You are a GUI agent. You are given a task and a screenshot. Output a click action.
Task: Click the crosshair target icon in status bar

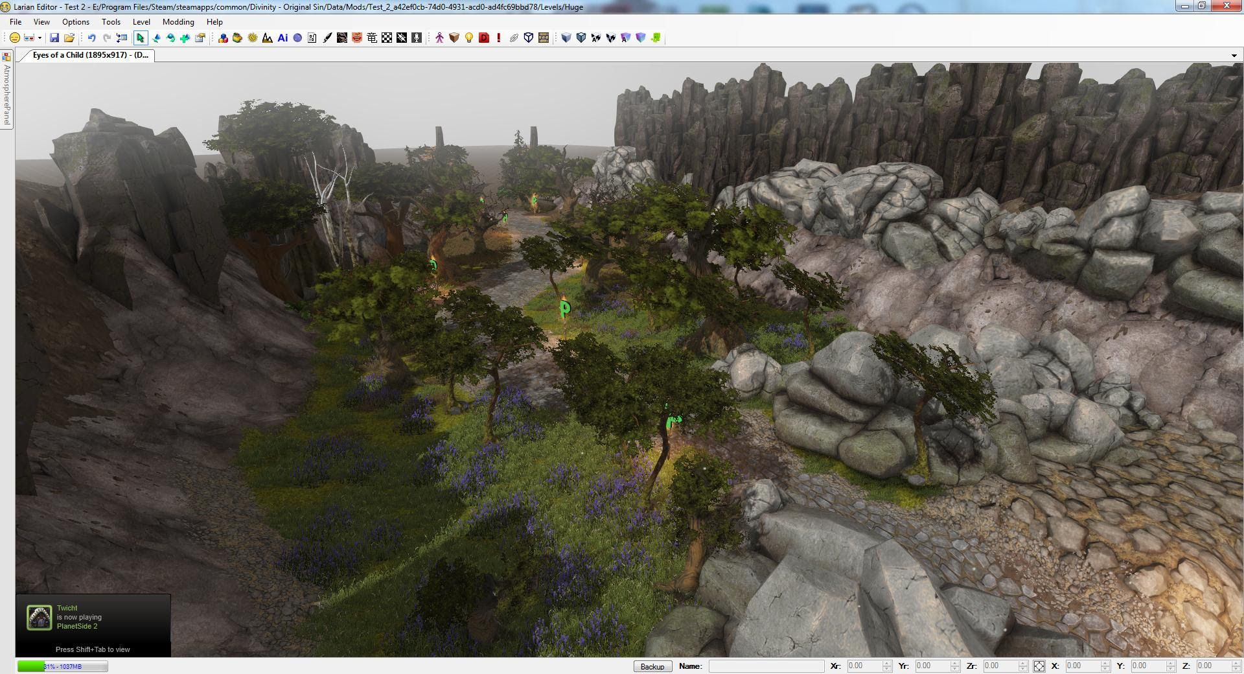1039,666
